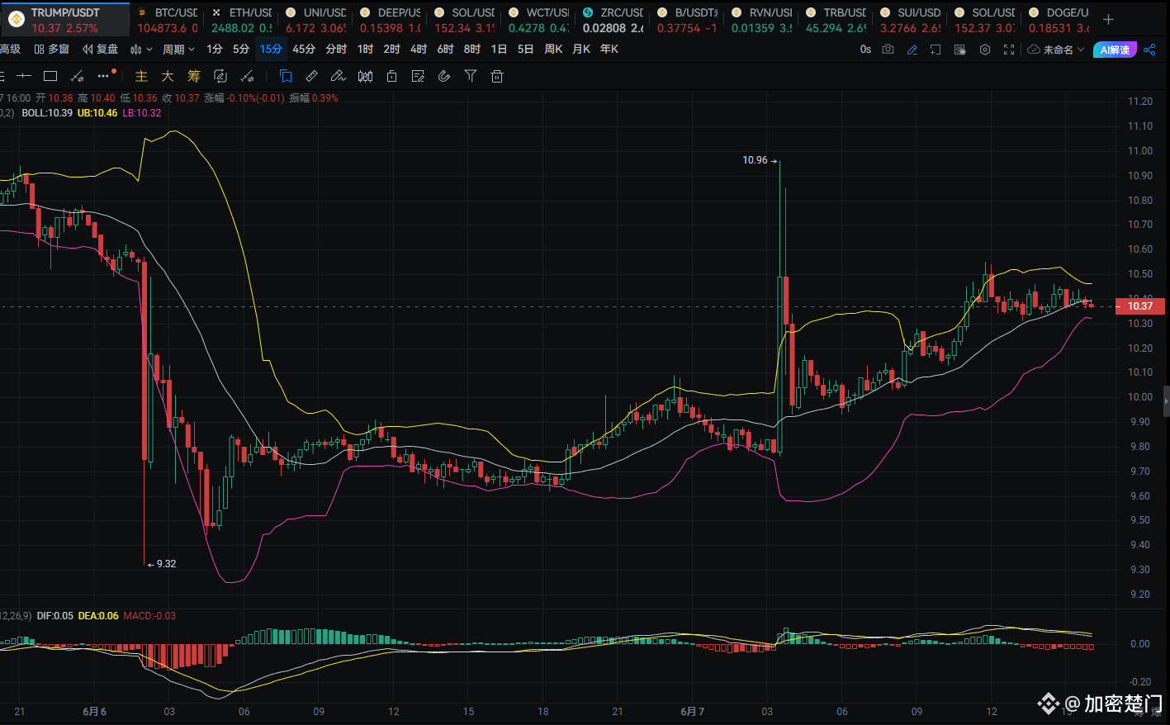Add a new symbol tab with plus
The image size is (1170, 725).
tap(1108, 20)
